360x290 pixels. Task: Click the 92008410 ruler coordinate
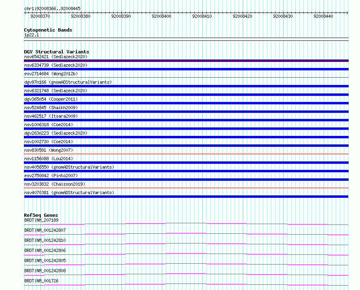pyautogui.click(x=202, y=16)
